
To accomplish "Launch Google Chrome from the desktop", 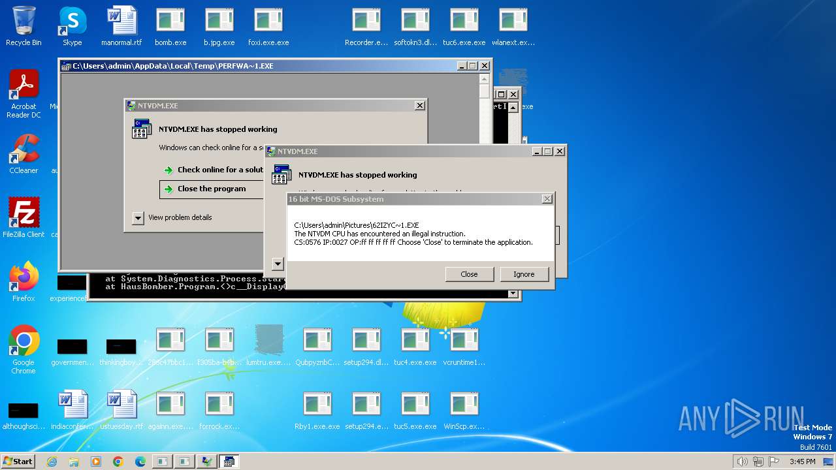I will (x=24, y=350).
